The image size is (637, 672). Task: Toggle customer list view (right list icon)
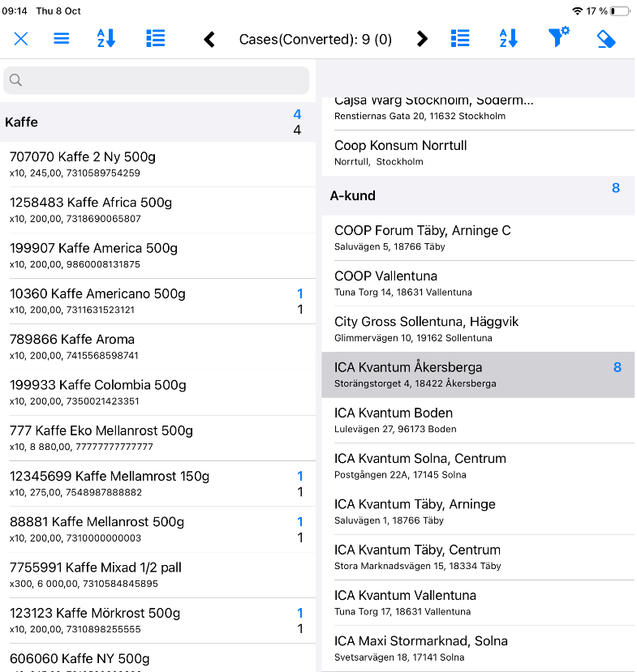click(x=460, y=39)
